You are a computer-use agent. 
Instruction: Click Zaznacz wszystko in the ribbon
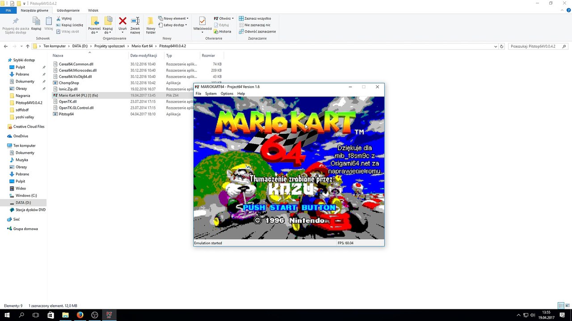click(x=255, y=19)
